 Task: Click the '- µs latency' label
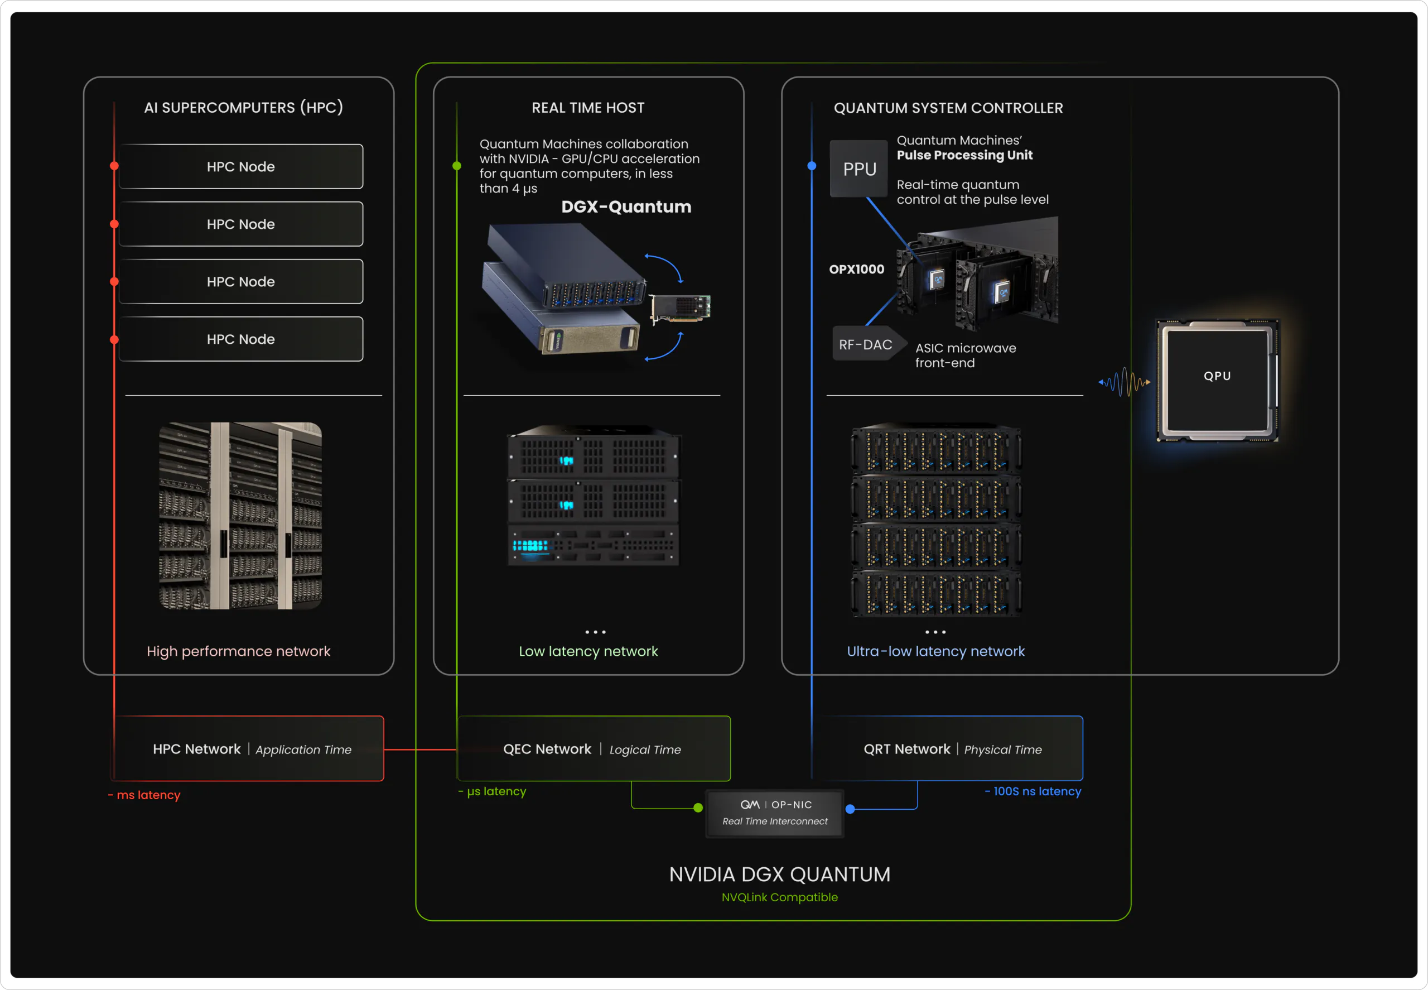(491, 791)
